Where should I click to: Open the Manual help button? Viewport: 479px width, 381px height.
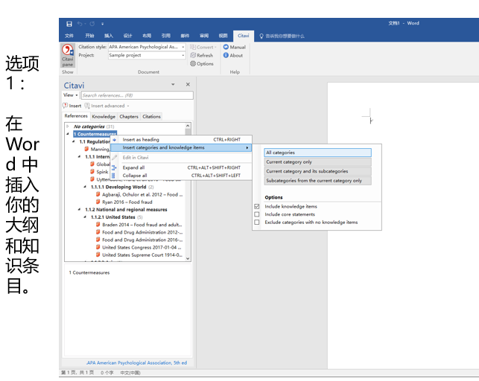(235, 48)
